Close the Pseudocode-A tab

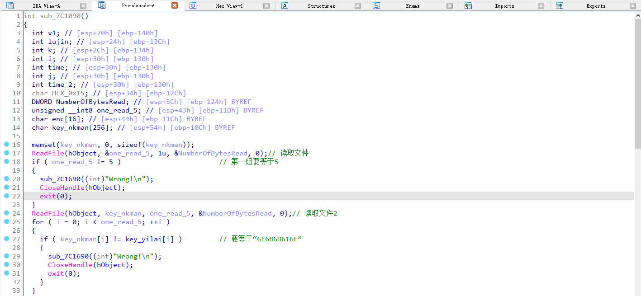pyautogui.click(x=175, y=6)
